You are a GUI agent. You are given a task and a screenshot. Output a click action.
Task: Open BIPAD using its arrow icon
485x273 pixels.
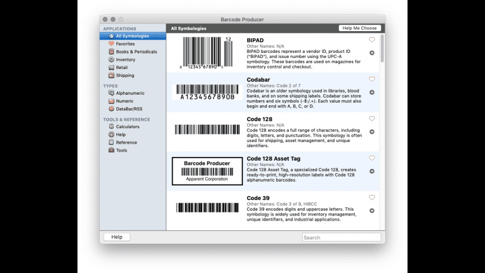click(x=372, y=53)
